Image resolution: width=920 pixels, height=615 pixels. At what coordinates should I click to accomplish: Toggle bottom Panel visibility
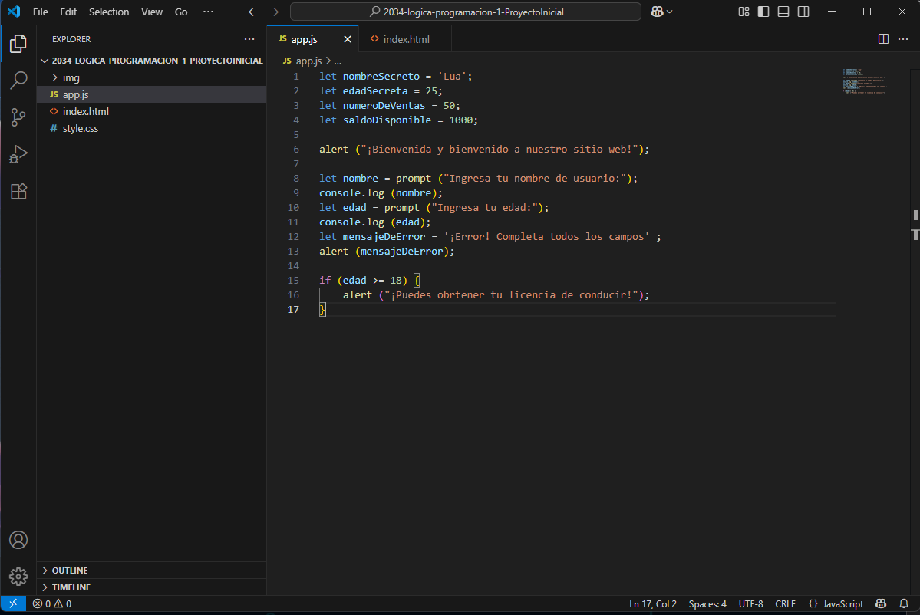coord(783,12)
